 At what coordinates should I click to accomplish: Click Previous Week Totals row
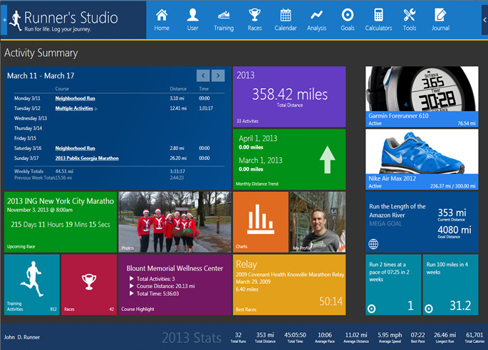[x=119, y=178]
